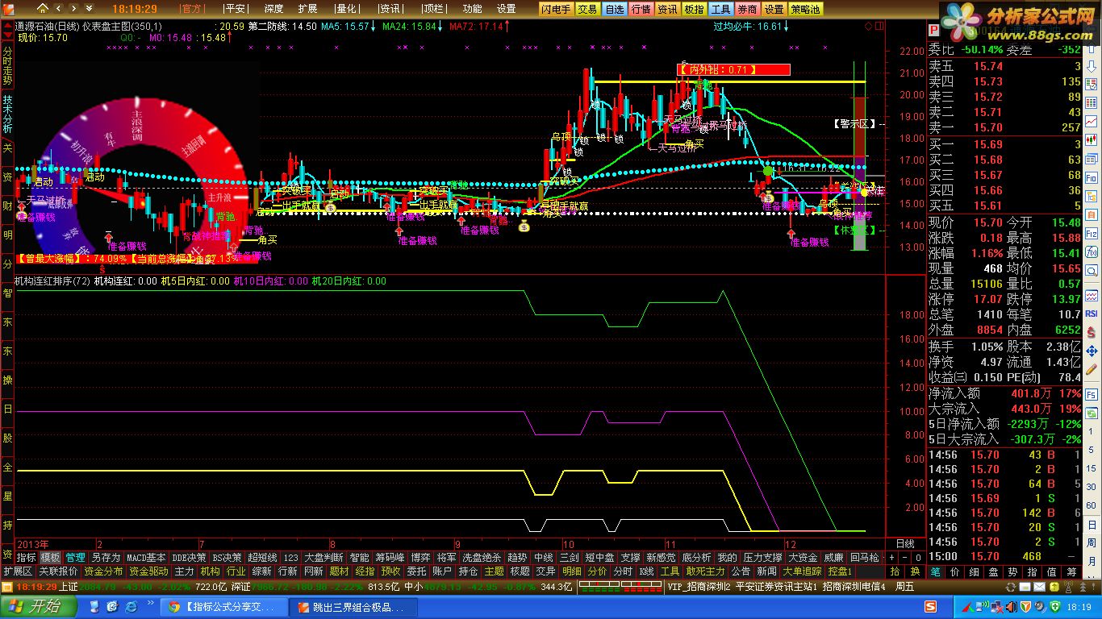Switch to the MACD基本 indicator tab

click(x=146, y=557)
